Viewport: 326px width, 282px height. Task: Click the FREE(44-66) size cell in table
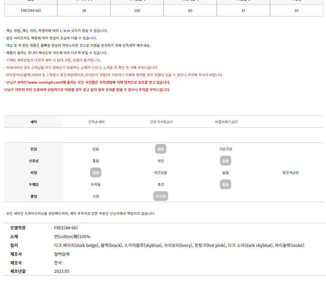[x=31, y=11]
